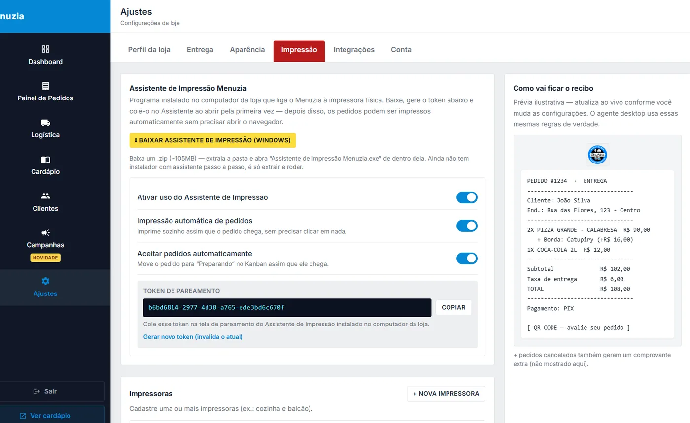This screenshot has height=423, width=690.
Task: Open Campanhas in the sidebar
Action: (45, 244)
